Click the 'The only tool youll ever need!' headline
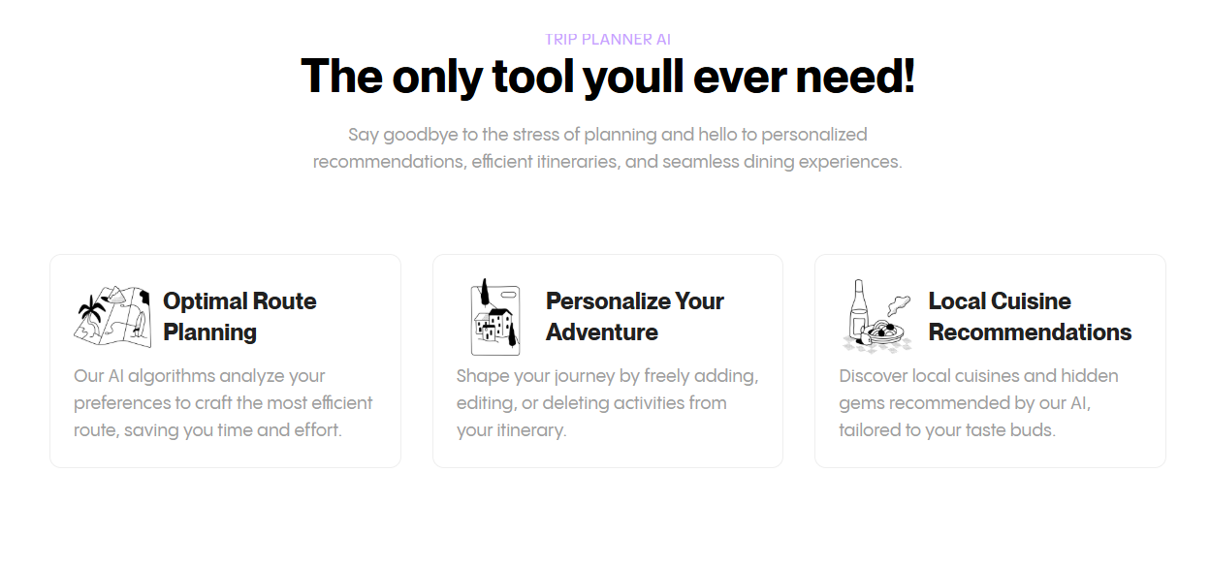Viewport: 1210px width, 568px height. (608, 76)
